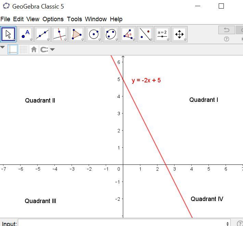This screenshot has height=226, width=243.
Task: Toggle the axes display button
Action: coord(13,50)
